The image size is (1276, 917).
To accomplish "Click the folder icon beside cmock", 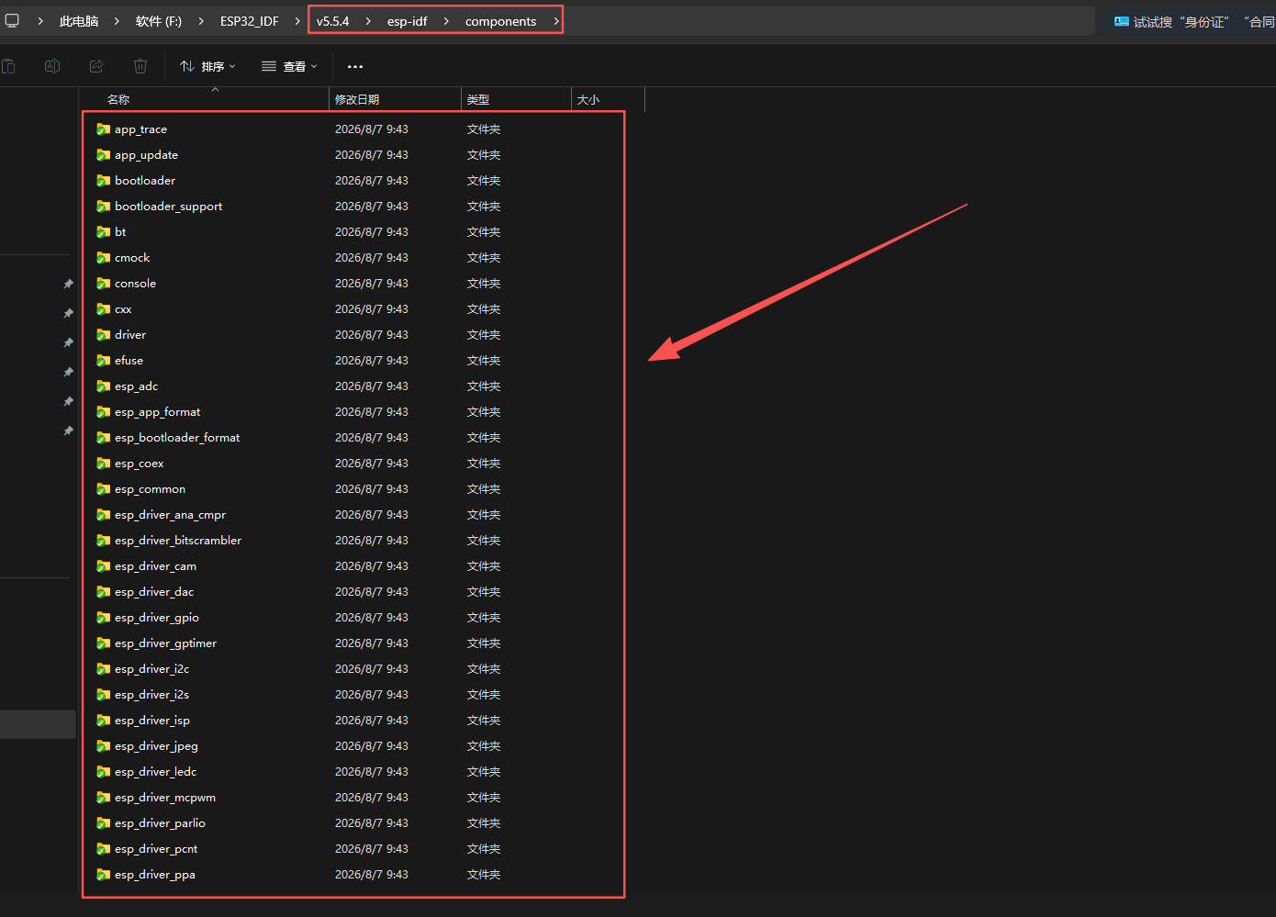I will [104, 258].
